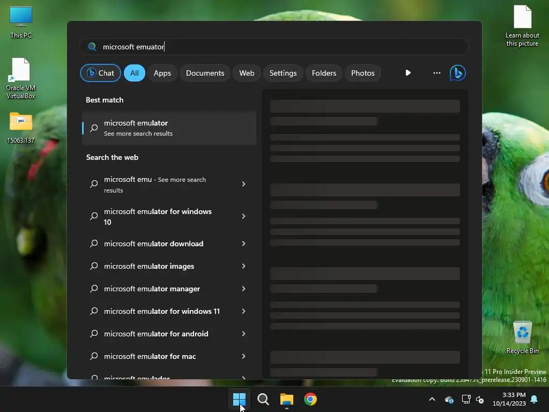The image size is (549, 412).
Task: Expand arrow for 'emulator for windows 10'
Action: [x=244, y=216]
